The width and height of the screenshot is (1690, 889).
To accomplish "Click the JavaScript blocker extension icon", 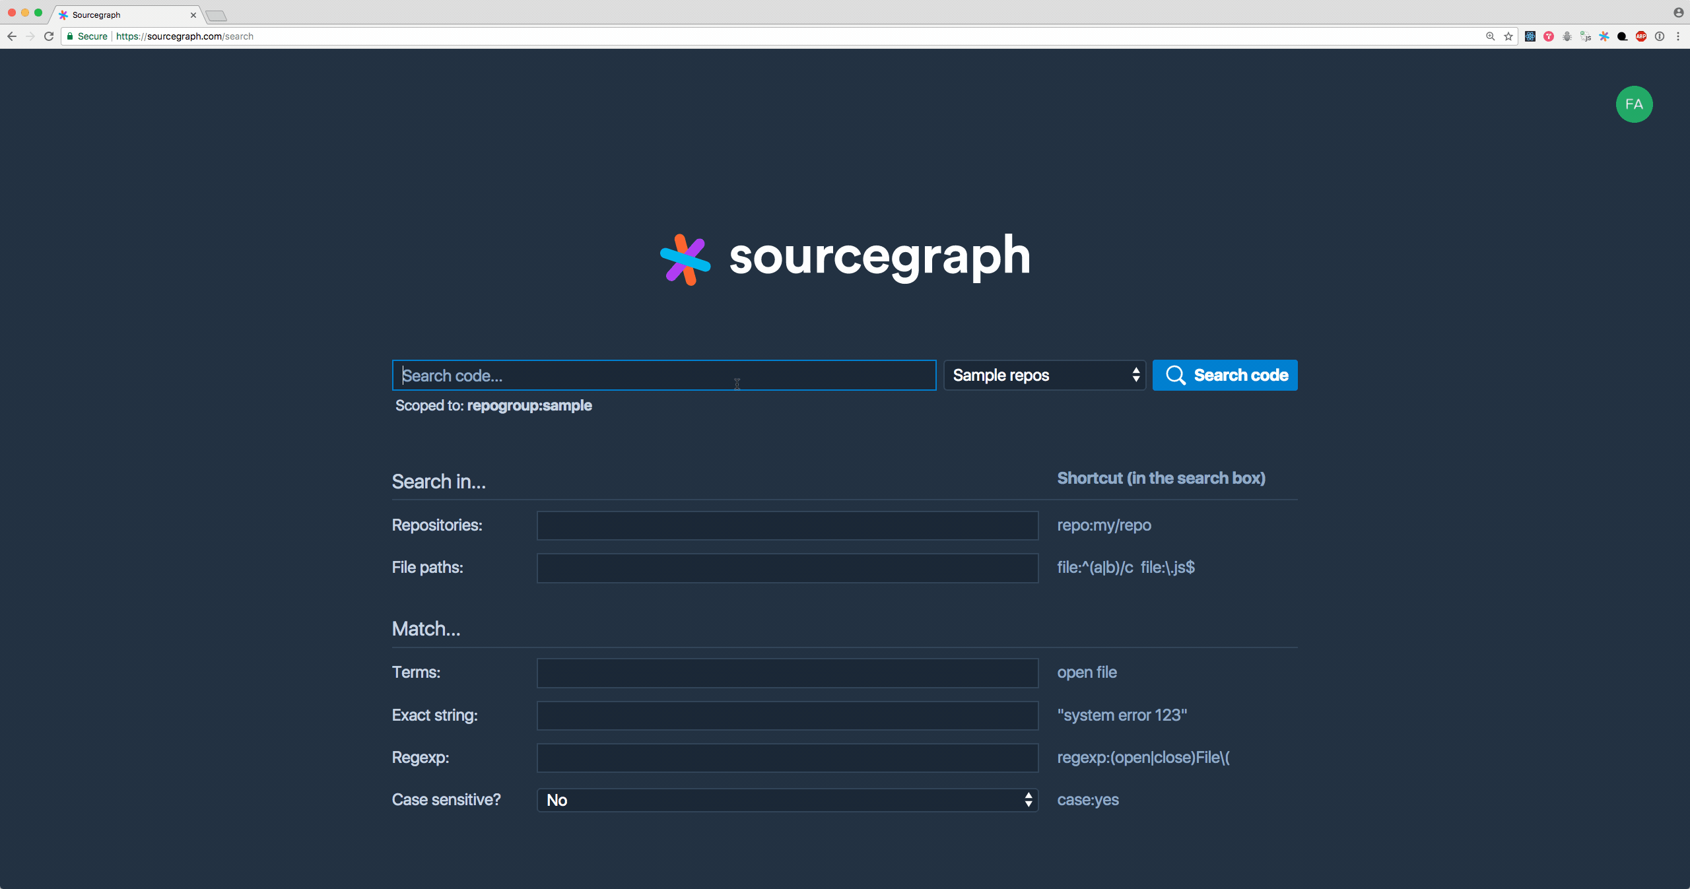I will [x=1585, y=36].
